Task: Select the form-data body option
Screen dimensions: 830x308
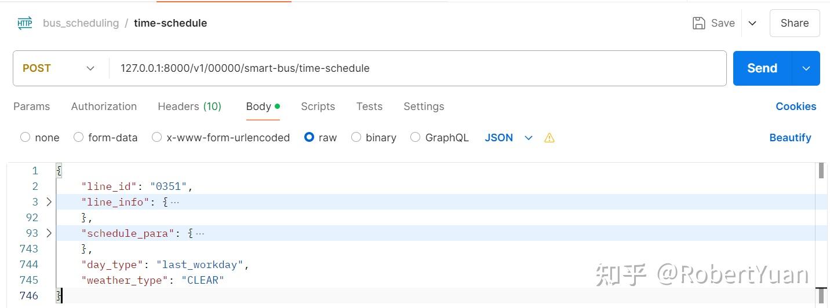Action: pyautogui.click(x=79, y=138)
